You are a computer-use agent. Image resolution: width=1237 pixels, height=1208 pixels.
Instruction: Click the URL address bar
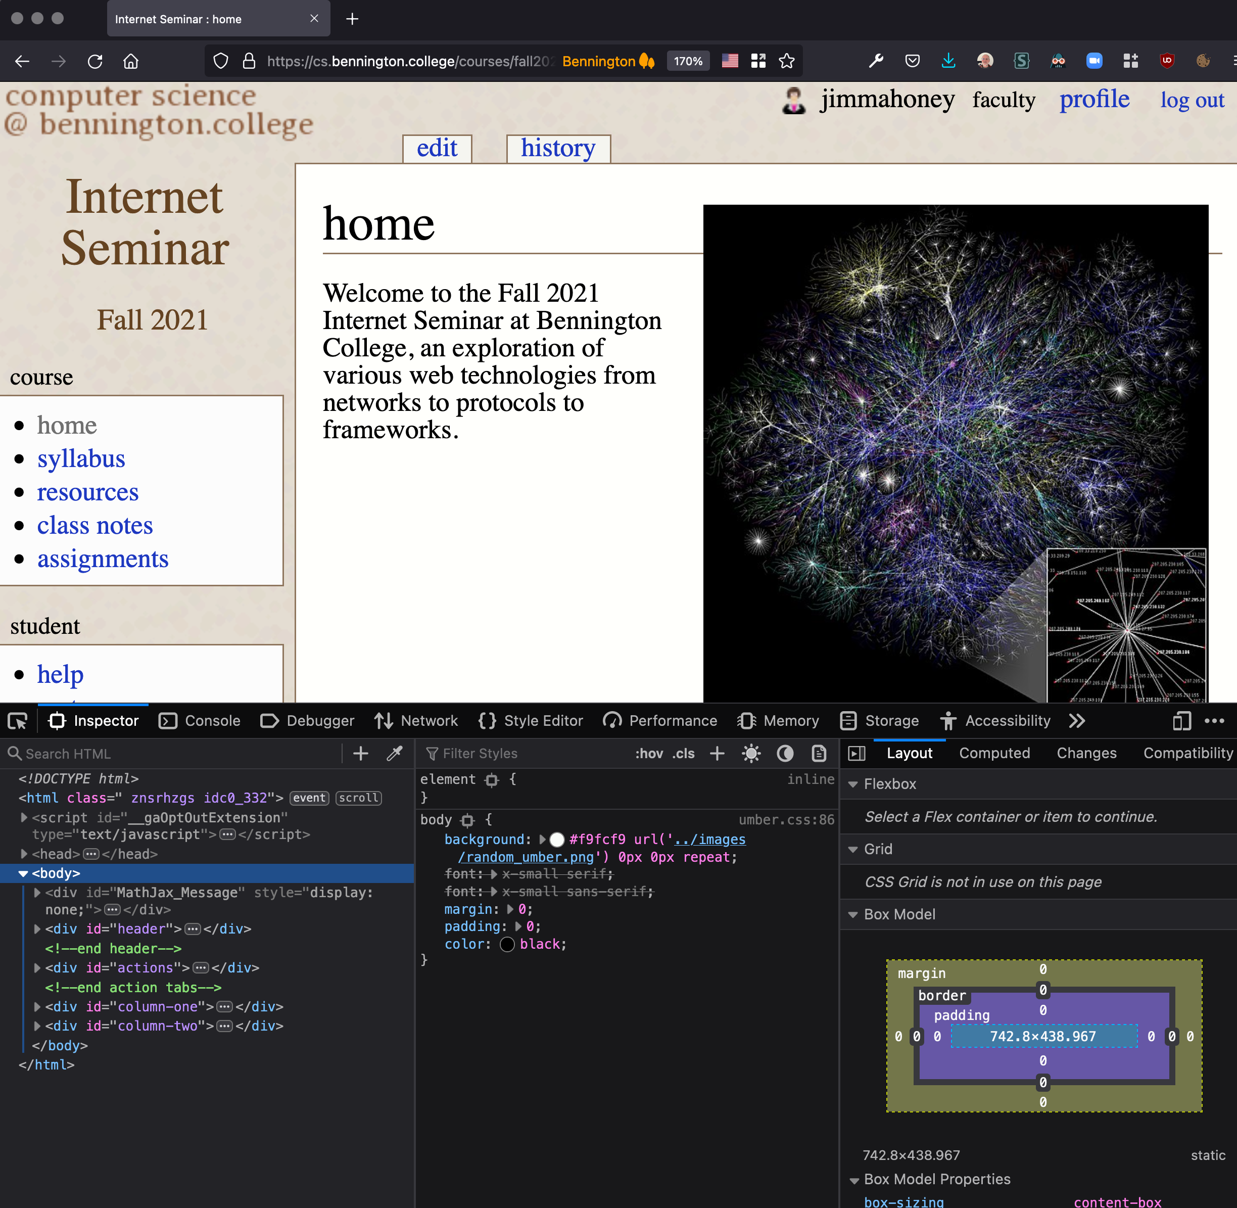(x=409, y=61)
